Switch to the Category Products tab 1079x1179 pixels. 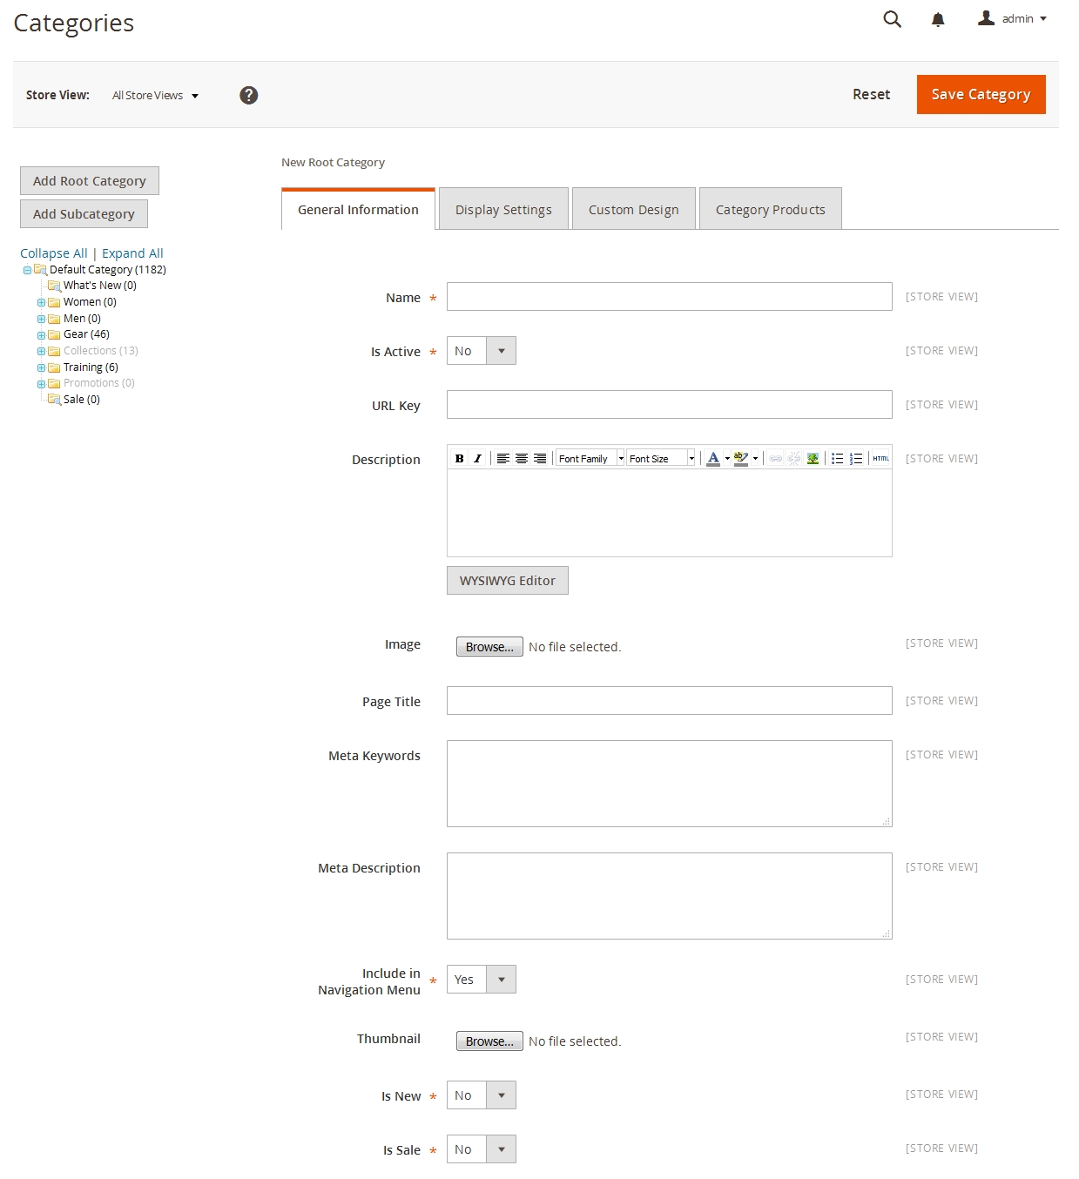(770, 210)
